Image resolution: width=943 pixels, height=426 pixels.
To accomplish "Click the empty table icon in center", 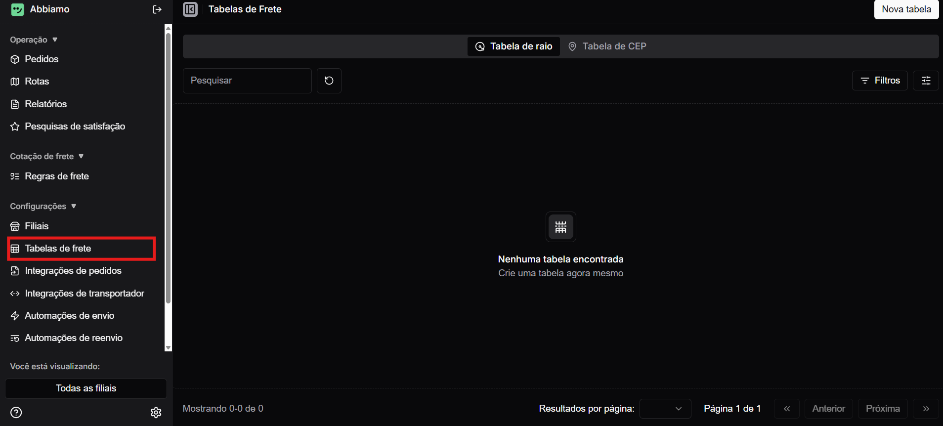I will pyautogui.click(x=561, y=227).
